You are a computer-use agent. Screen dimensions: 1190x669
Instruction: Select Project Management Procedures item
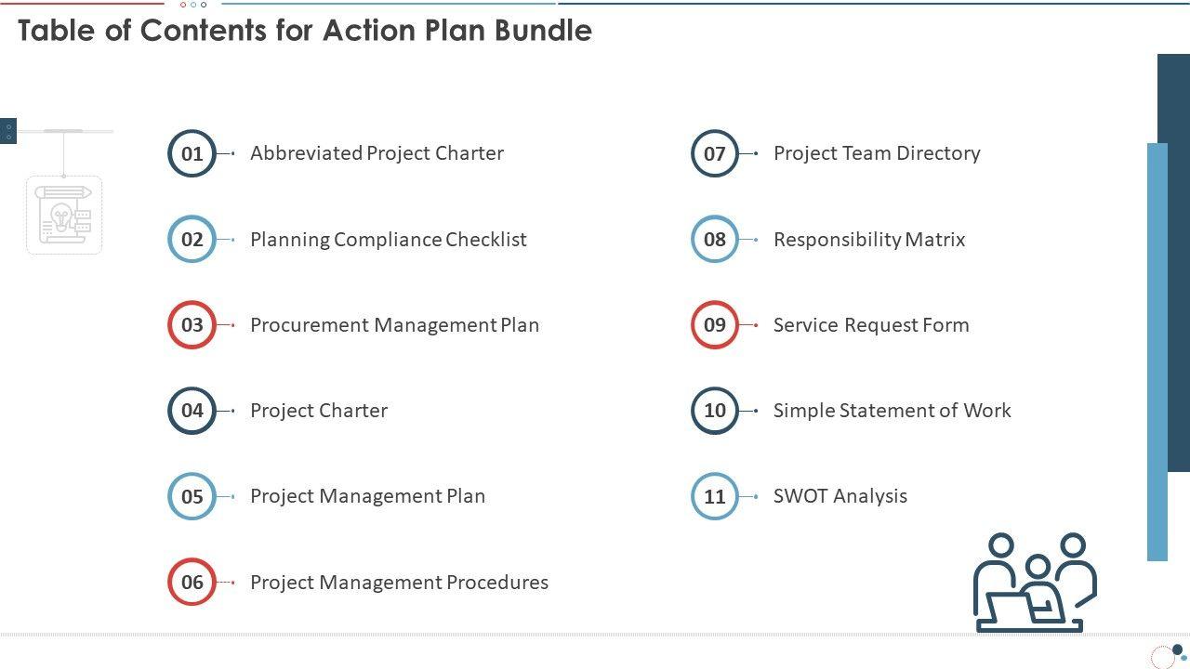tap(399, 583)
